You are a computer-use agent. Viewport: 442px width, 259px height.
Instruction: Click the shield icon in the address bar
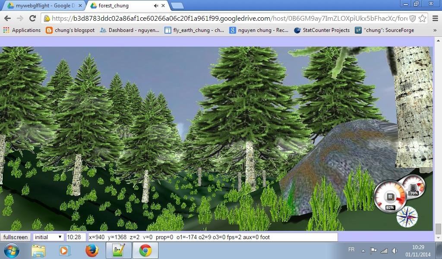pyautogui.click(x=414, y=19)
